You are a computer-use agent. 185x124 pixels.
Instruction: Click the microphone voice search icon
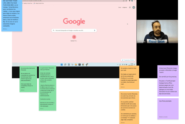95,30
